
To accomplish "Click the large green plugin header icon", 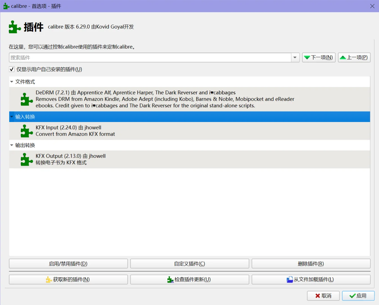I will click(15, 27).
